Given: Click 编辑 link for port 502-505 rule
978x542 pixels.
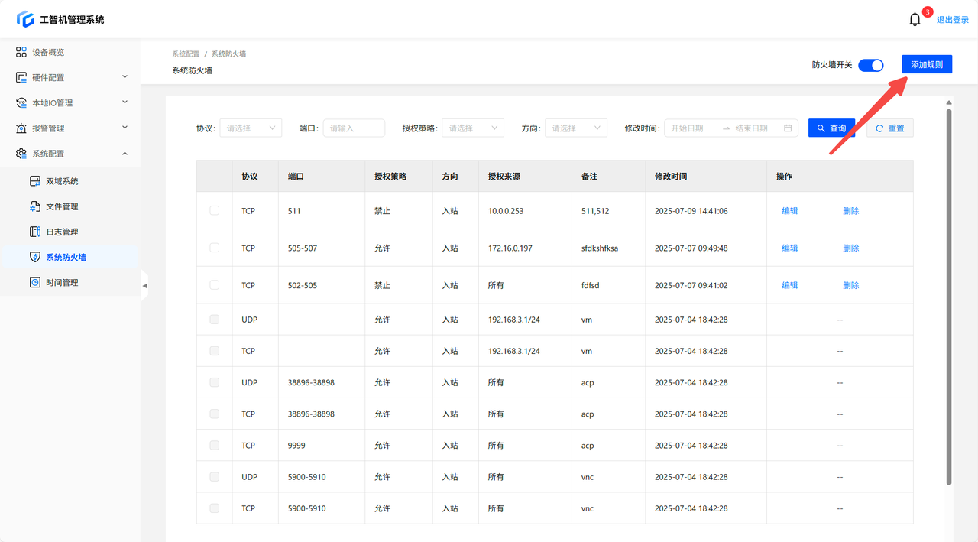Looking at the screenshot, I should pos(789,285).
